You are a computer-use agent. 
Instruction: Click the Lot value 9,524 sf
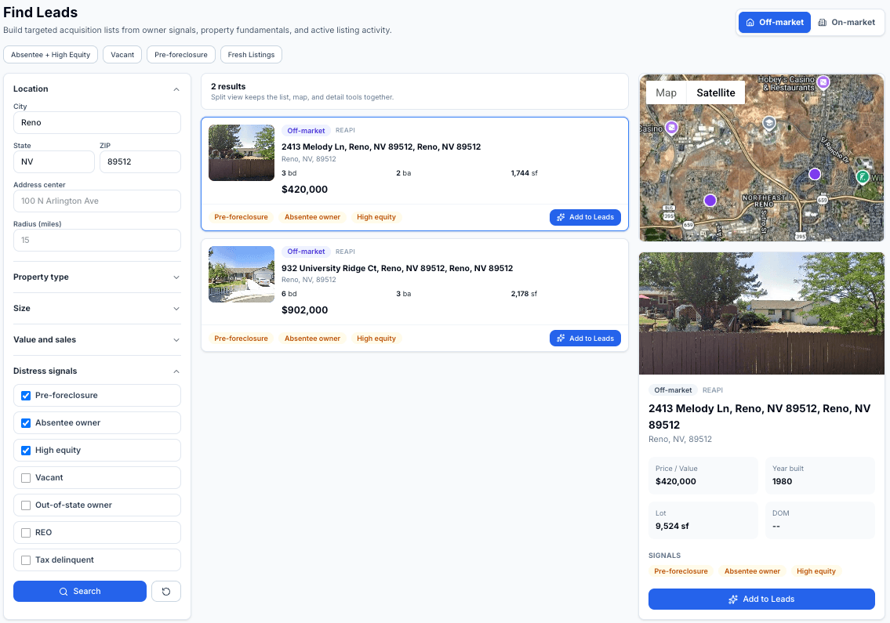[x=672, y=527]
